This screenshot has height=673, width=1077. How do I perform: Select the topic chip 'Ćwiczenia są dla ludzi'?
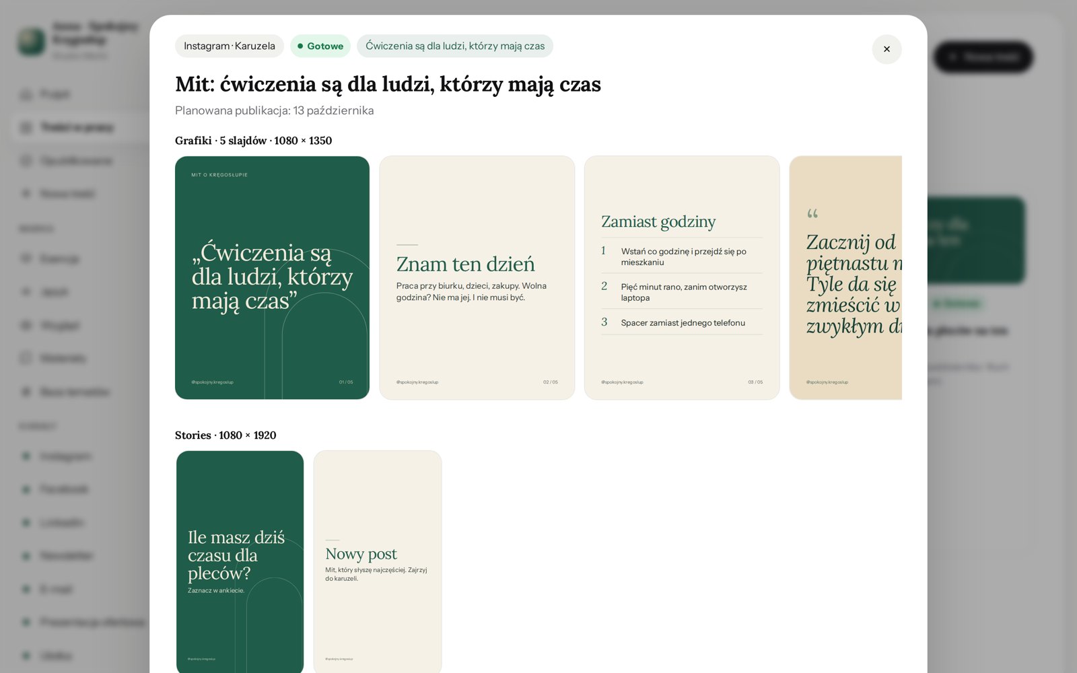point(455,46)
